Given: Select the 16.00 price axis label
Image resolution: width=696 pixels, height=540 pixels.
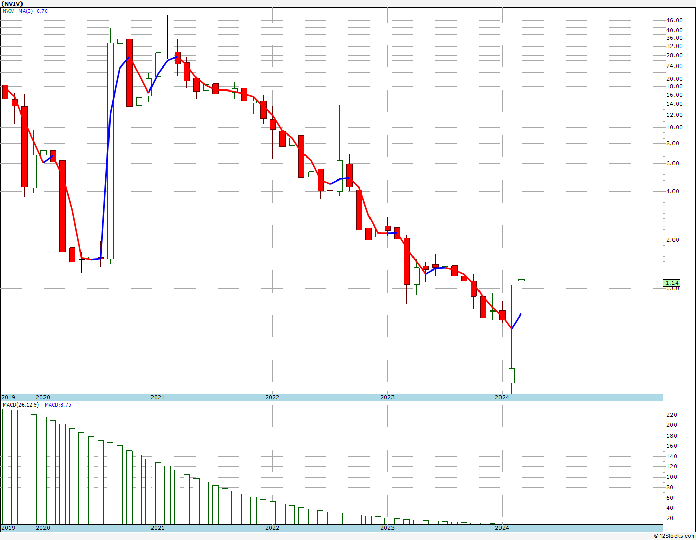Looking at the screenshot, I should [x=675, y=95].
